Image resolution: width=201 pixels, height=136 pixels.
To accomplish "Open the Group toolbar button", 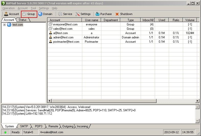I will pyautogui.click(x=29, y=14).
